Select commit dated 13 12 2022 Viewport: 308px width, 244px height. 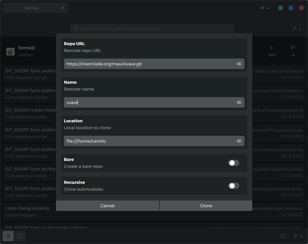point(154,172)
